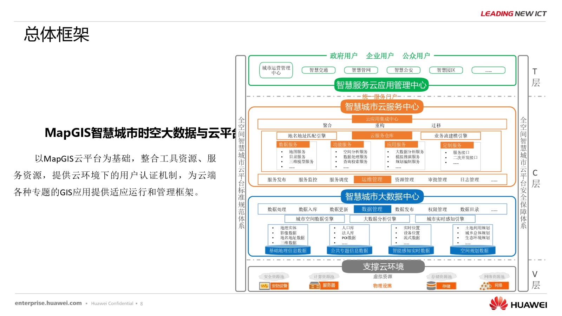Click the 数据服务 orange header

(293, 144)
